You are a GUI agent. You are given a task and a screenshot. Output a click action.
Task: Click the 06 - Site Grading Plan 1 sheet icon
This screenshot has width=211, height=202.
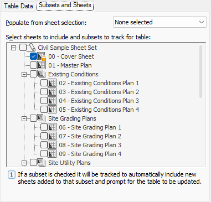pos(52,127)
